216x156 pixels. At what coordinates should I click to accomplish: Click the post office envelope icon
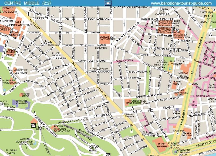click(52, 17)
